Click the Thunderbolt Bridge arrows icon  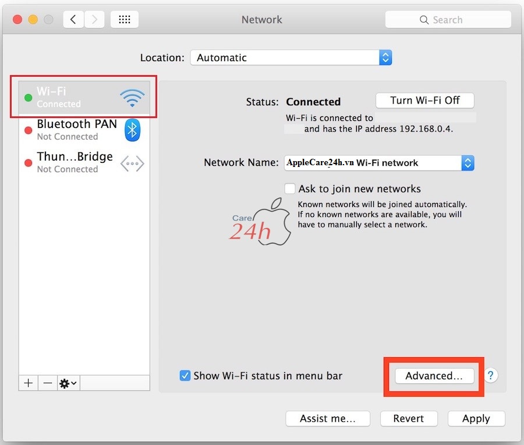pyautogui.click(x=132, y=163)
